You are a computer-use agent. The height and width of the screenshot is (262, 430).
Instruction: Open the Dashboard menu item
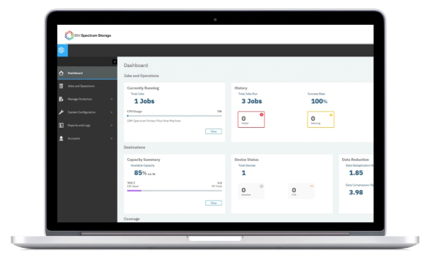[x=87, y=73]
